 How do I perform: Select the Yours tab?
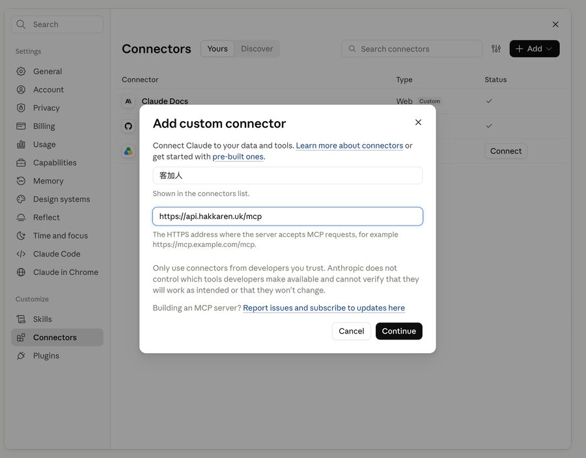click(x=217, y=49)
